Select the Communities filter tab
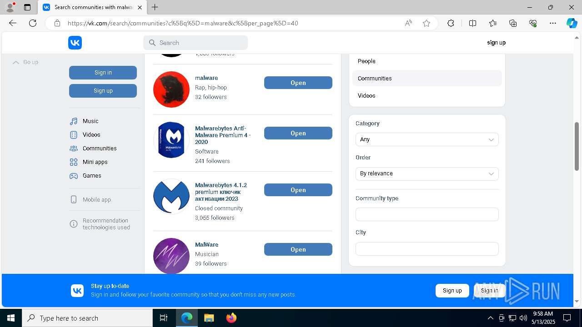Viewport: 582px width, 327px height. 427,79
